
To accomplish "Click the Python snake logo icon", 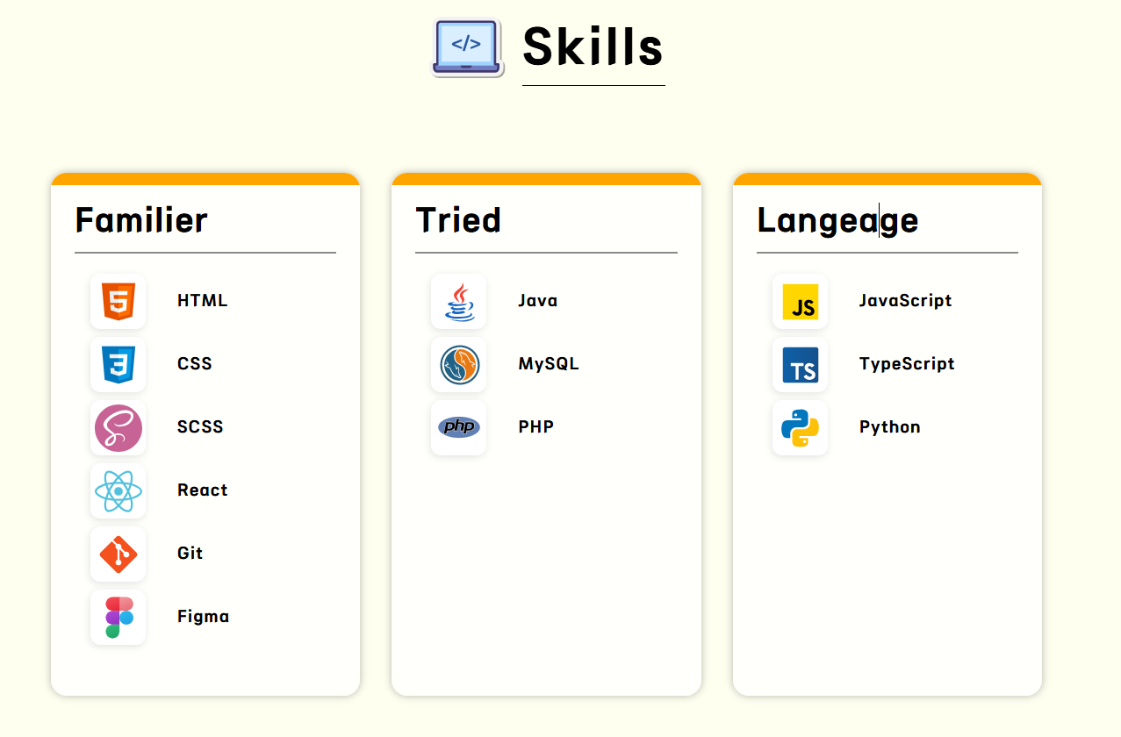I will [x=800, y=427].
